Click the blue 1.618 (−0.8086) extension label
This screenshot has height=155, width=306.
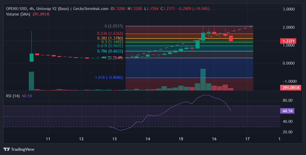point(109,78)
